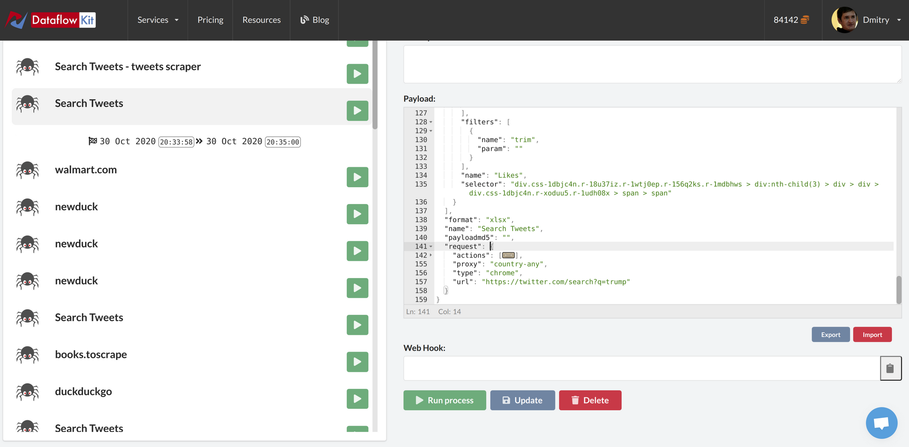Click the text area above Payload

(x=653, y=64)
